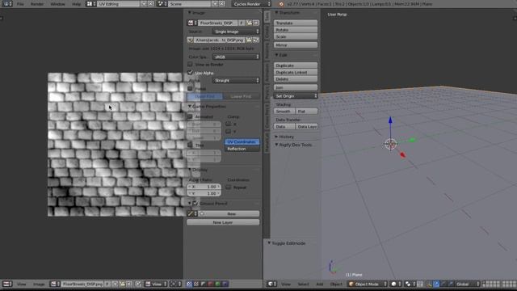The width and height of the screenshot is (517, 291).
Task: Disable the Use Alpha checkbox
Action: tap(191, 73)
